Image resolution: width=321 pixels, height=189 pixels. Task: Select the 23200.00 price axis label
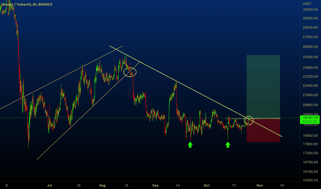click(310, 76)
